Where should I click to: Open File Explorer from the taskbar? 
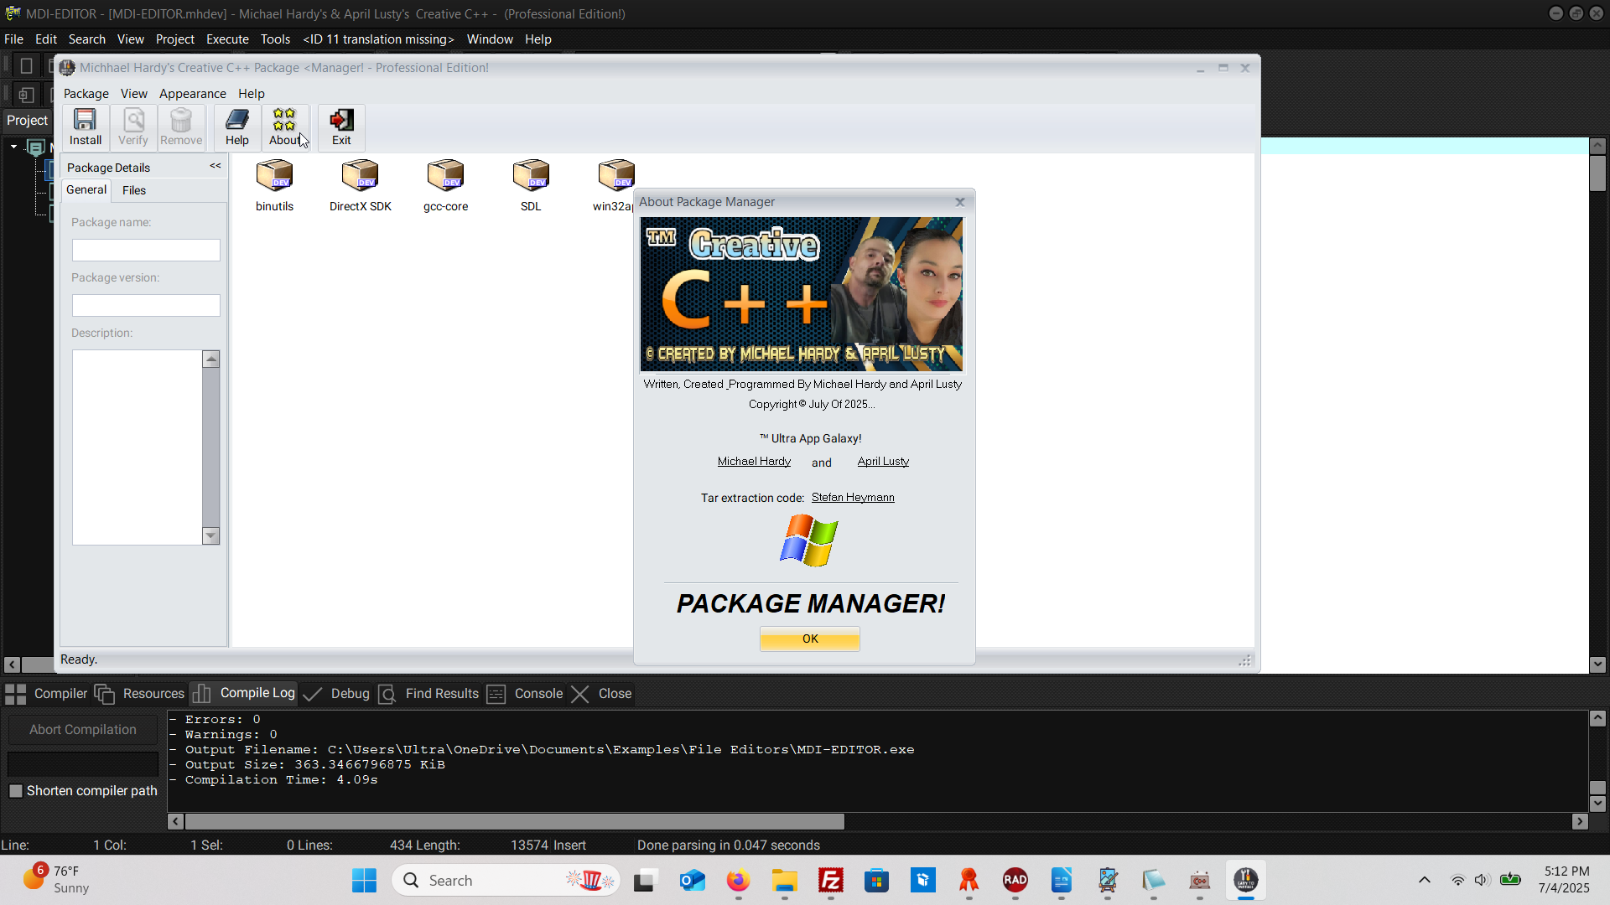(x=785, y=881)
